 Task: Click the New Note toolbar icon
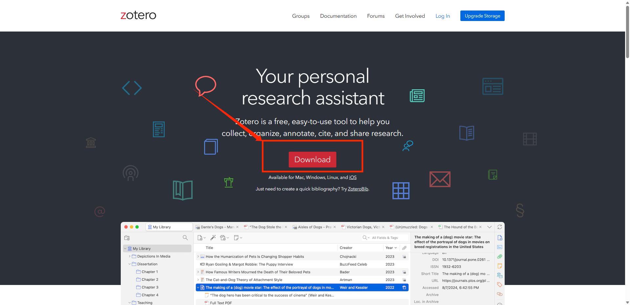[x=236, y=238]
